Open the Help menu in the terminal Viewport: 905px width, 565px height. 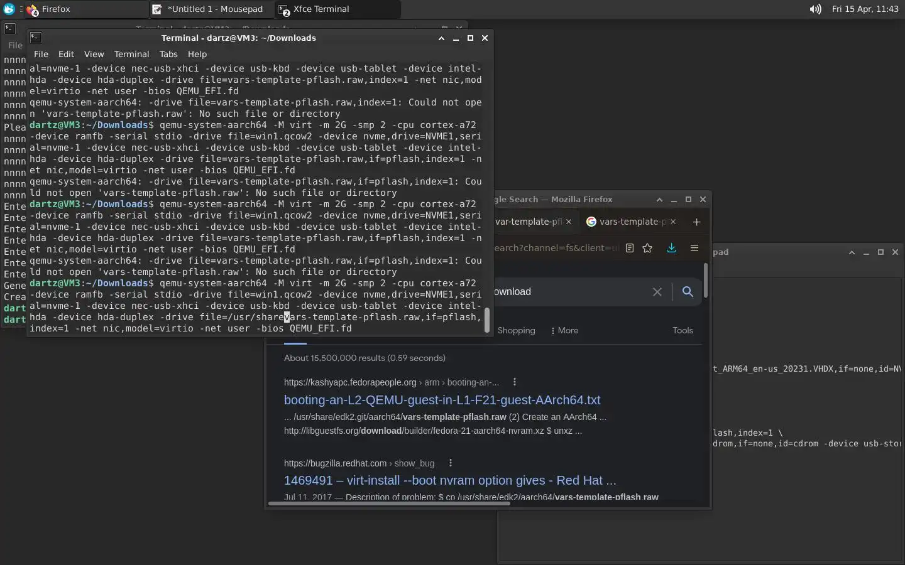[x=197, y=54]
